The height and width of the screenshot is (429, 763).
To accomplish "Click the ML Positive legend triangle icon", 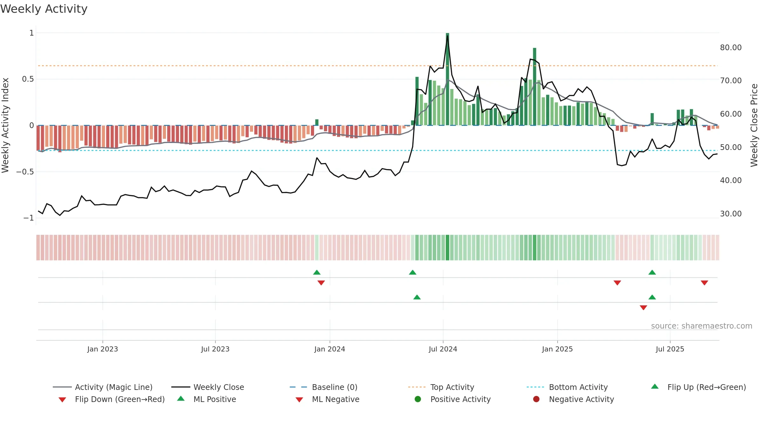I will point(181,398).
